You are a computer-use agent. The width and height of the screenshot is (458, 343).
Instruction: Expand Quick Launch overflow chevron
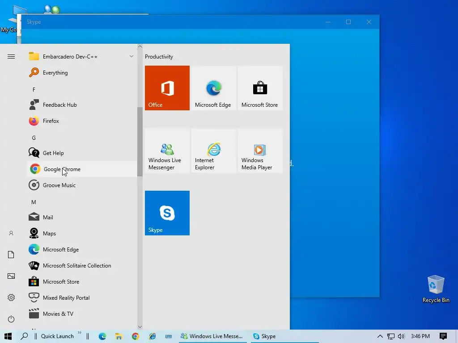(80, 332)
